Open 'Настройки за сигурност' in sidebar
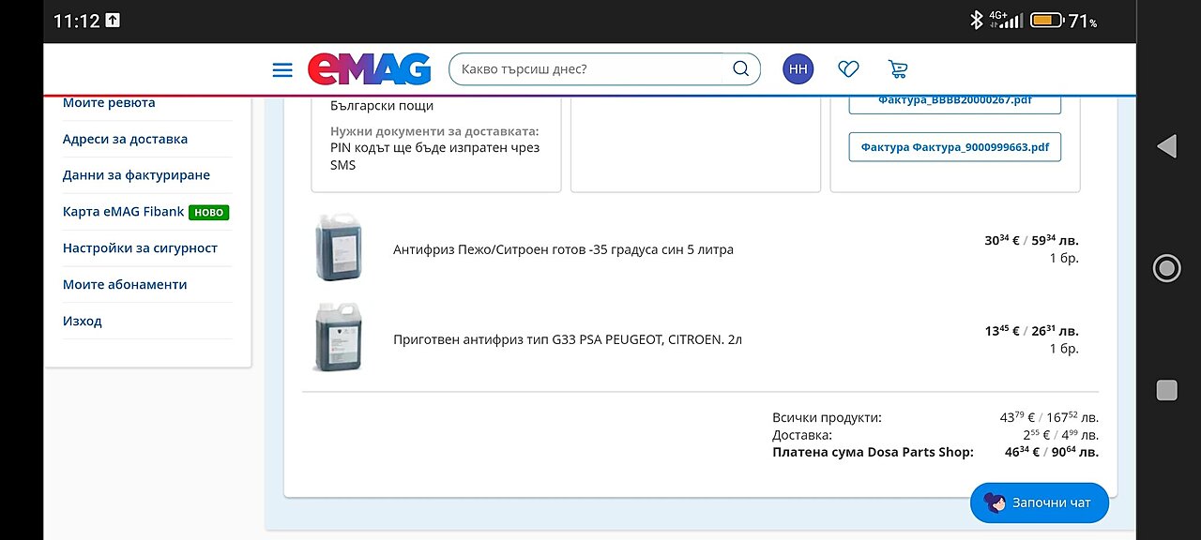 (x=140, y=248)
